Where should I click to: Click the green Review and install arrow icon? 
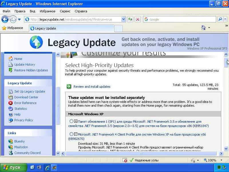69,87
